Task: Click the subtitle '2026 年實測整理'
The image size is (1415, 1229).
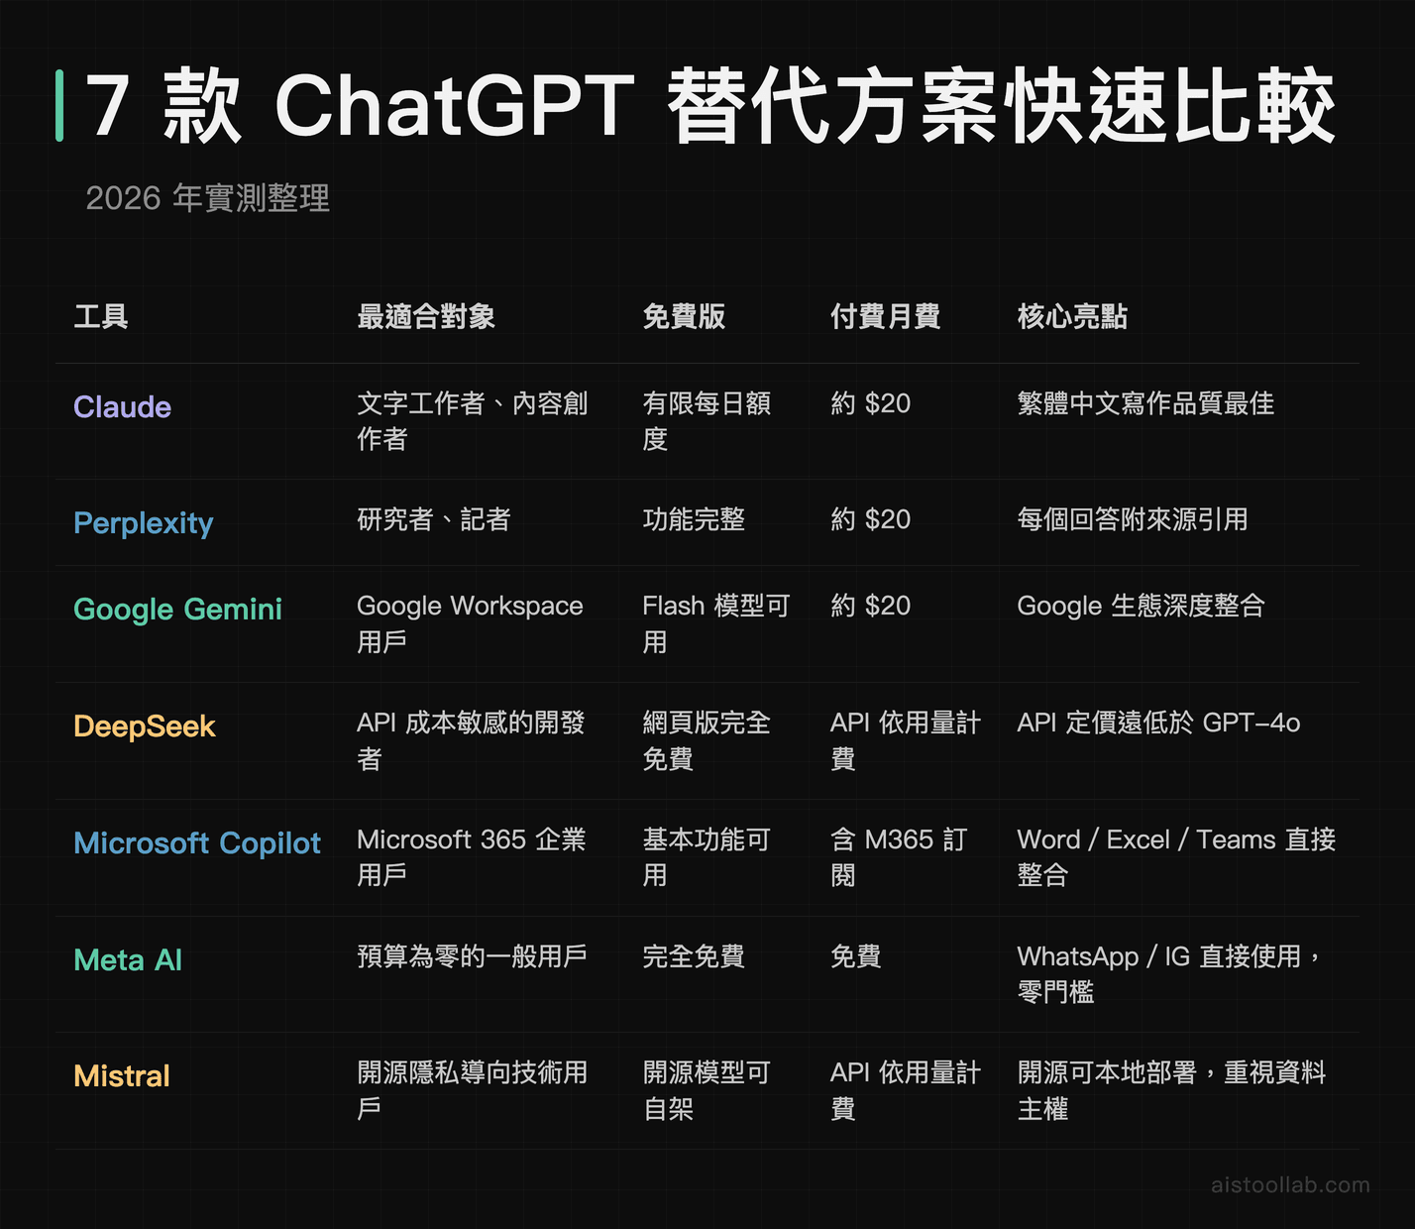Action: coord(208,198)
